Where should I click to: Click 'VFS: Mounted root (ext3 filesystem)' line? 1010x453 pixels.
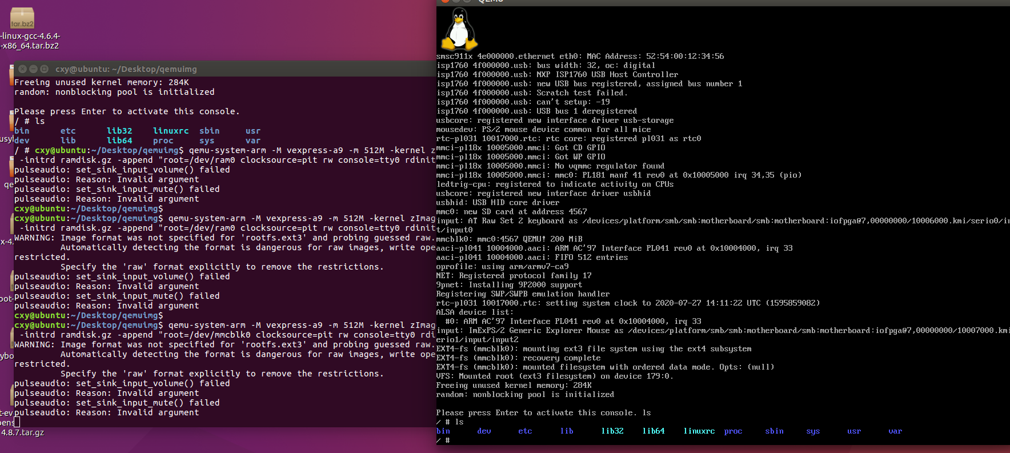(x=555, y=376)
